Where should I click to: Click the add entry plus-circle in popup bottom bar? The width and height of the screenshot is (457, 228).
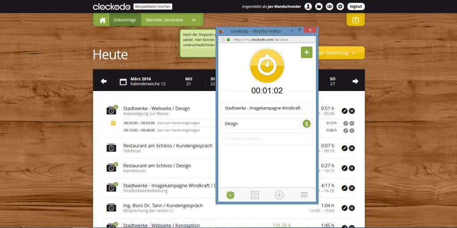(279, 195)
